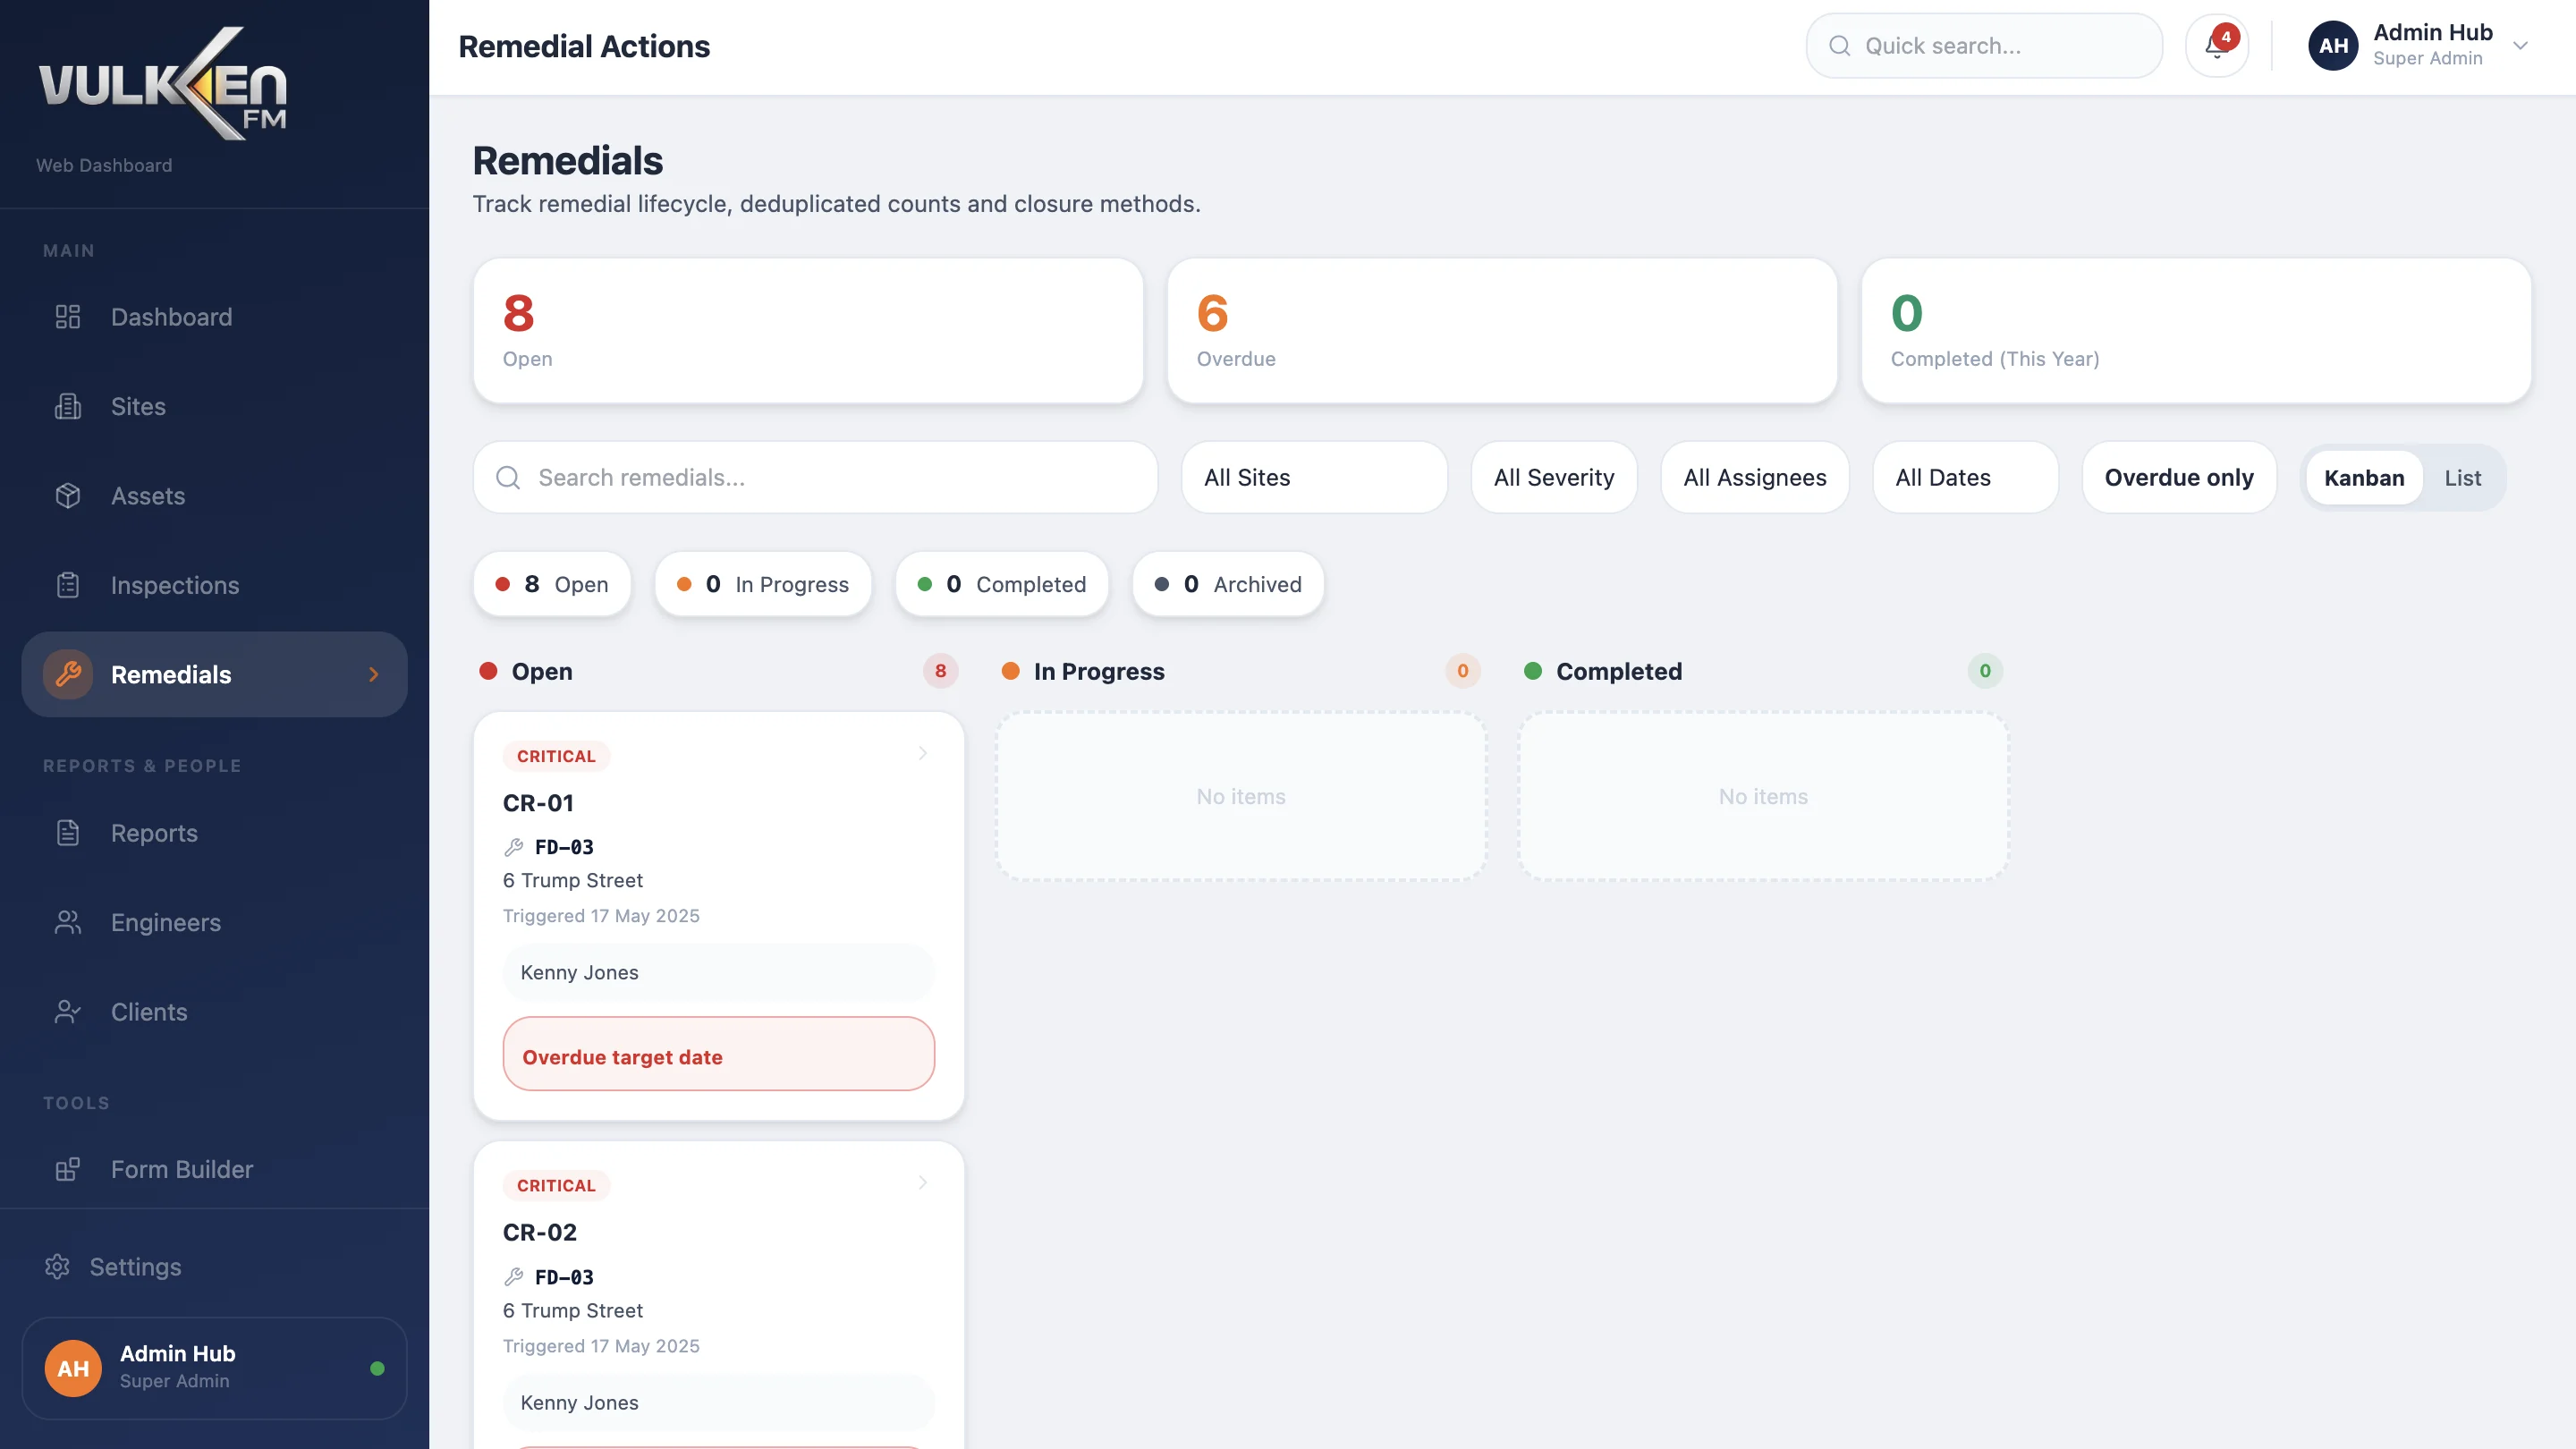Click the Search remedials input field
Image resolution: width=2576 pixels, height=1449 pixels.
coord(814,477)
